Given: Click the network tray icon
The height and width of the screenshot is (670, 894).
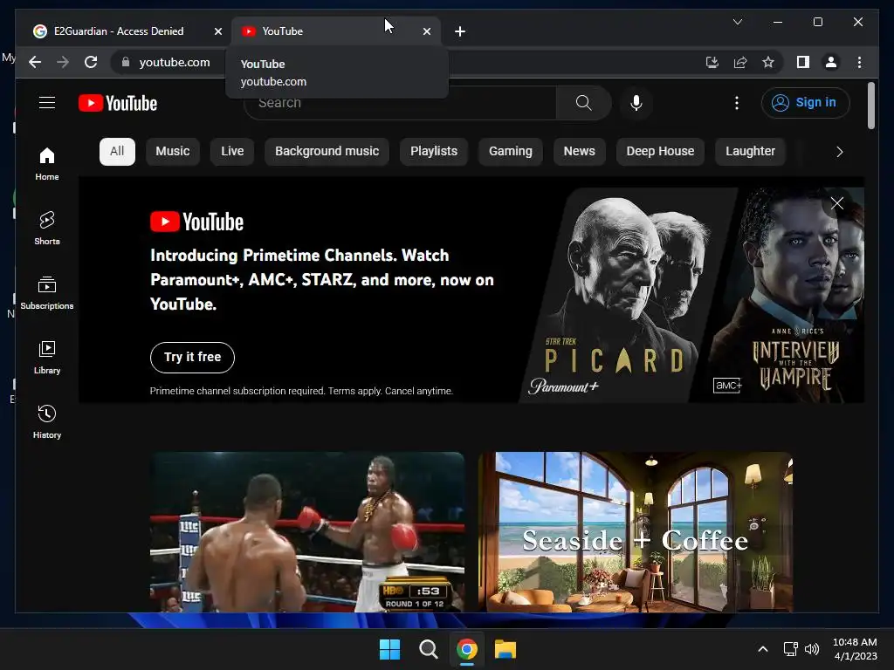Looking at the screenshot, I should tap(790, 649).
